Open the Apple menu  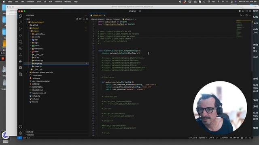pos(4,2)
